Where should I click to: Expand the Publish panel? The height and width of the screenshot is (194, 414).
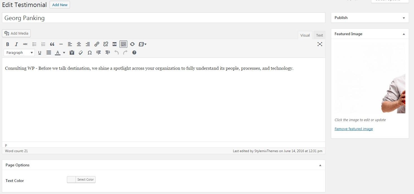click(404, 18)
